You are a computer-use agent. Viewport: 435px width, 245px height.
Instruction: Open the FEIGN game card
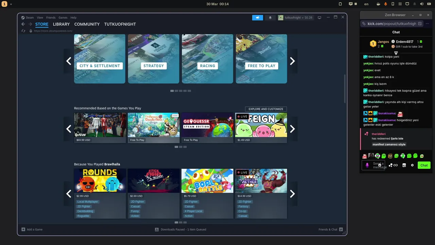(x=261, y=128)
